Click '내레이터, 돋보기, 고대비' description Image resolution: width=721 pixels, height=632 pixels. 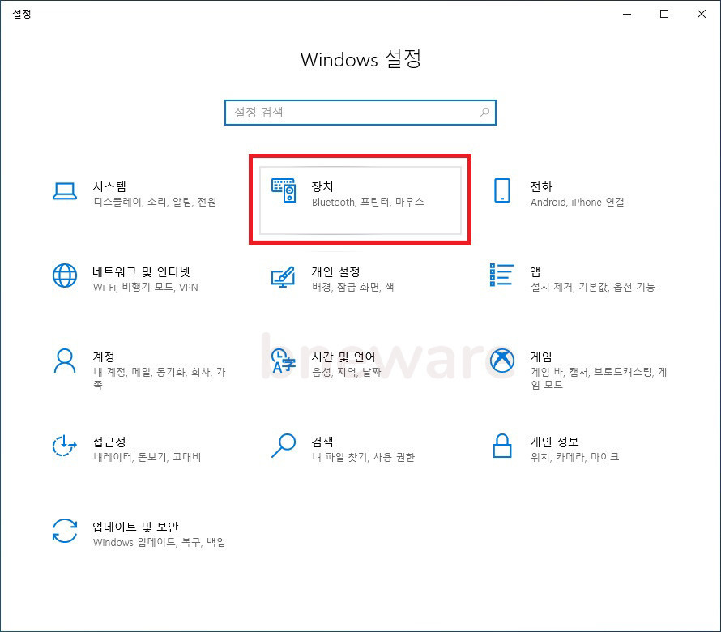147,457
